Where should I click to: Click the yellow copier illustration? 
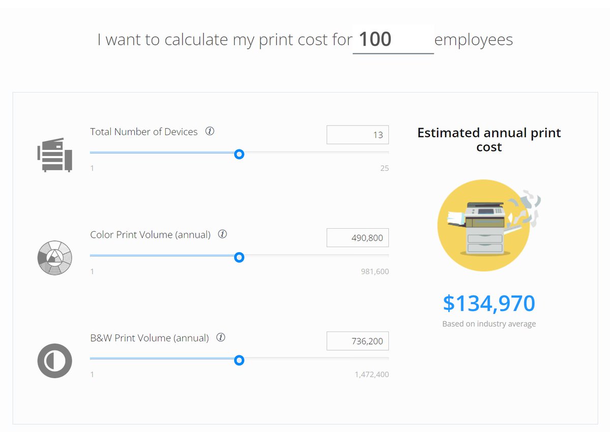point(489,225)
